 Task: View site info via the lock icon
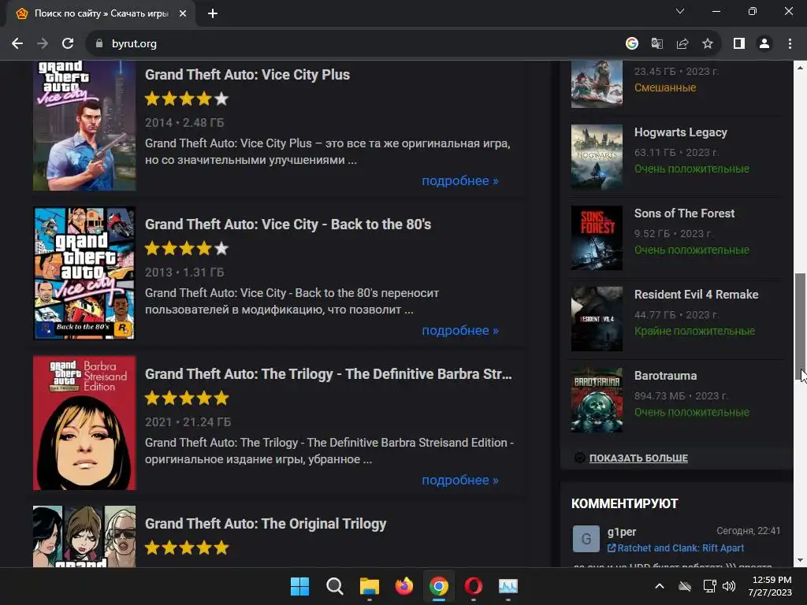pyautogui.click(x=99, y=44)
